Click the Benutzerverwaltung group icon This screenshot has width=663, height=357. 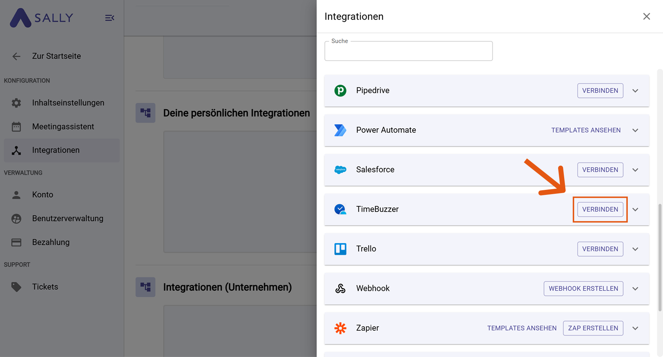pyautogui.click(x=16, y=219)
